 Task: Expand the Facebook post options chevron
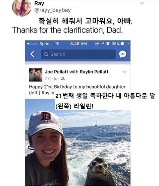click(x=125, y=72)
